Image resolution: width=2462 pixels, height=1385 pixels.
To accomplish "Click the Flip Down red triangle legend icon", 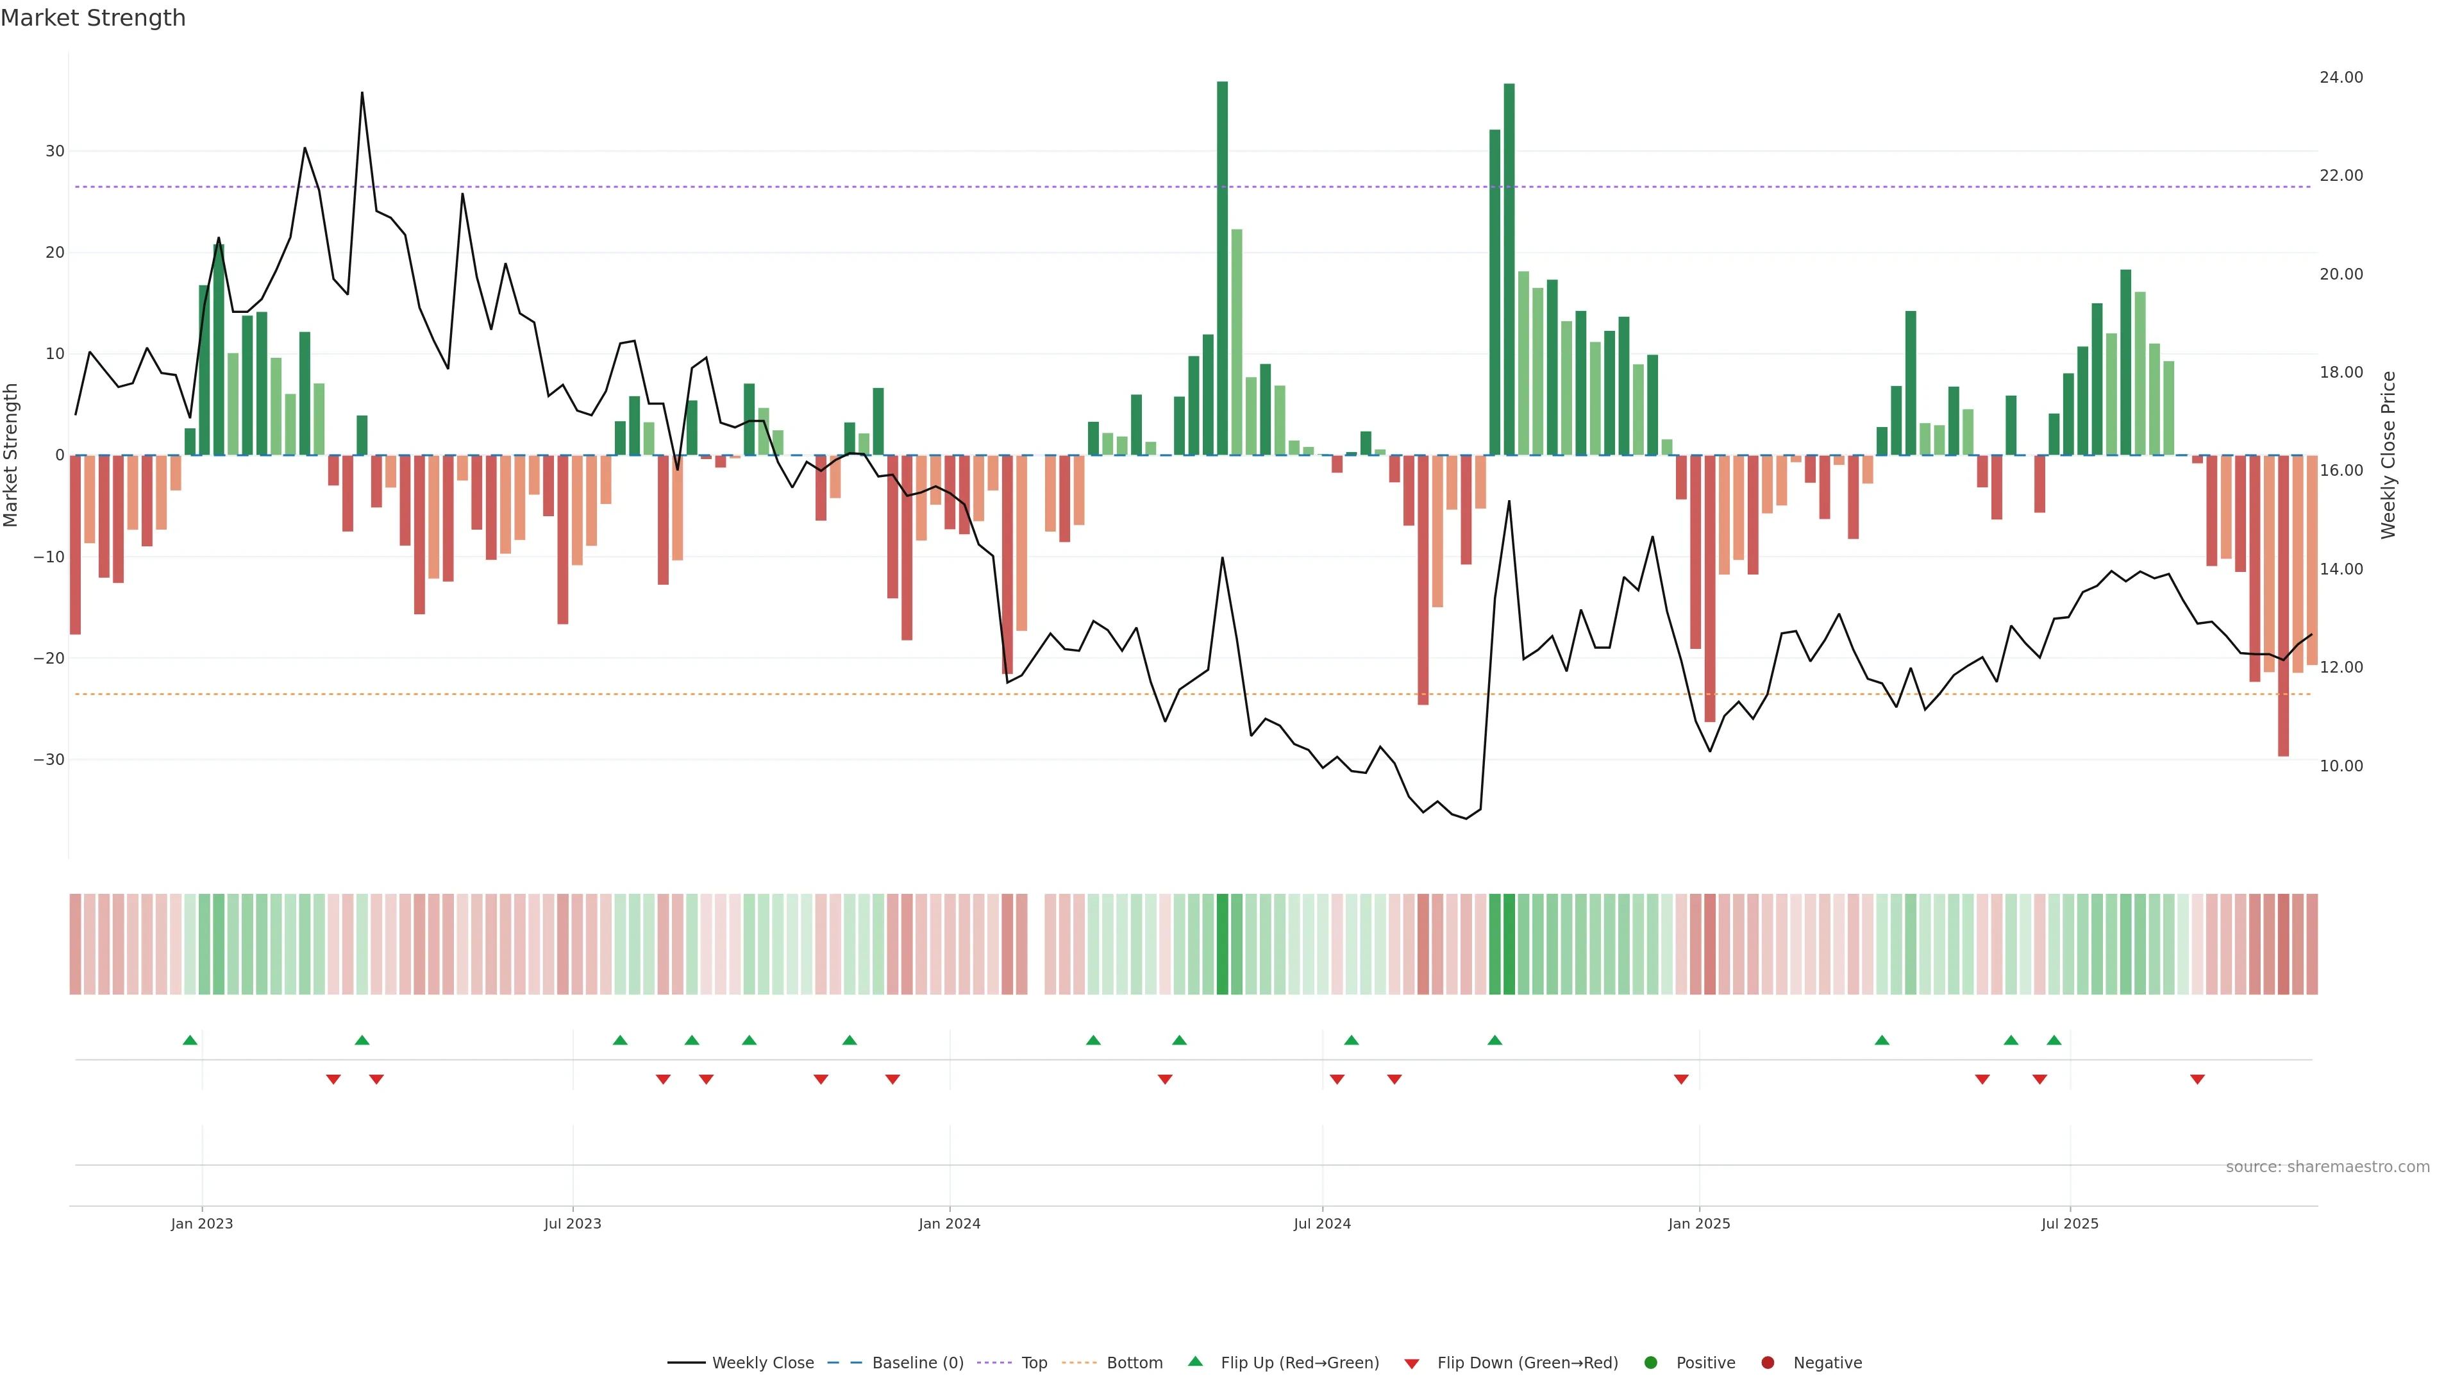I will [1412, 1364].
